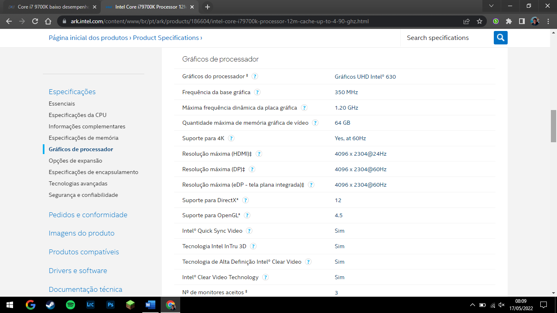Screen dimensions: 557x313
Task: Click the Chrome profile avatar
Action: (535, 21)
